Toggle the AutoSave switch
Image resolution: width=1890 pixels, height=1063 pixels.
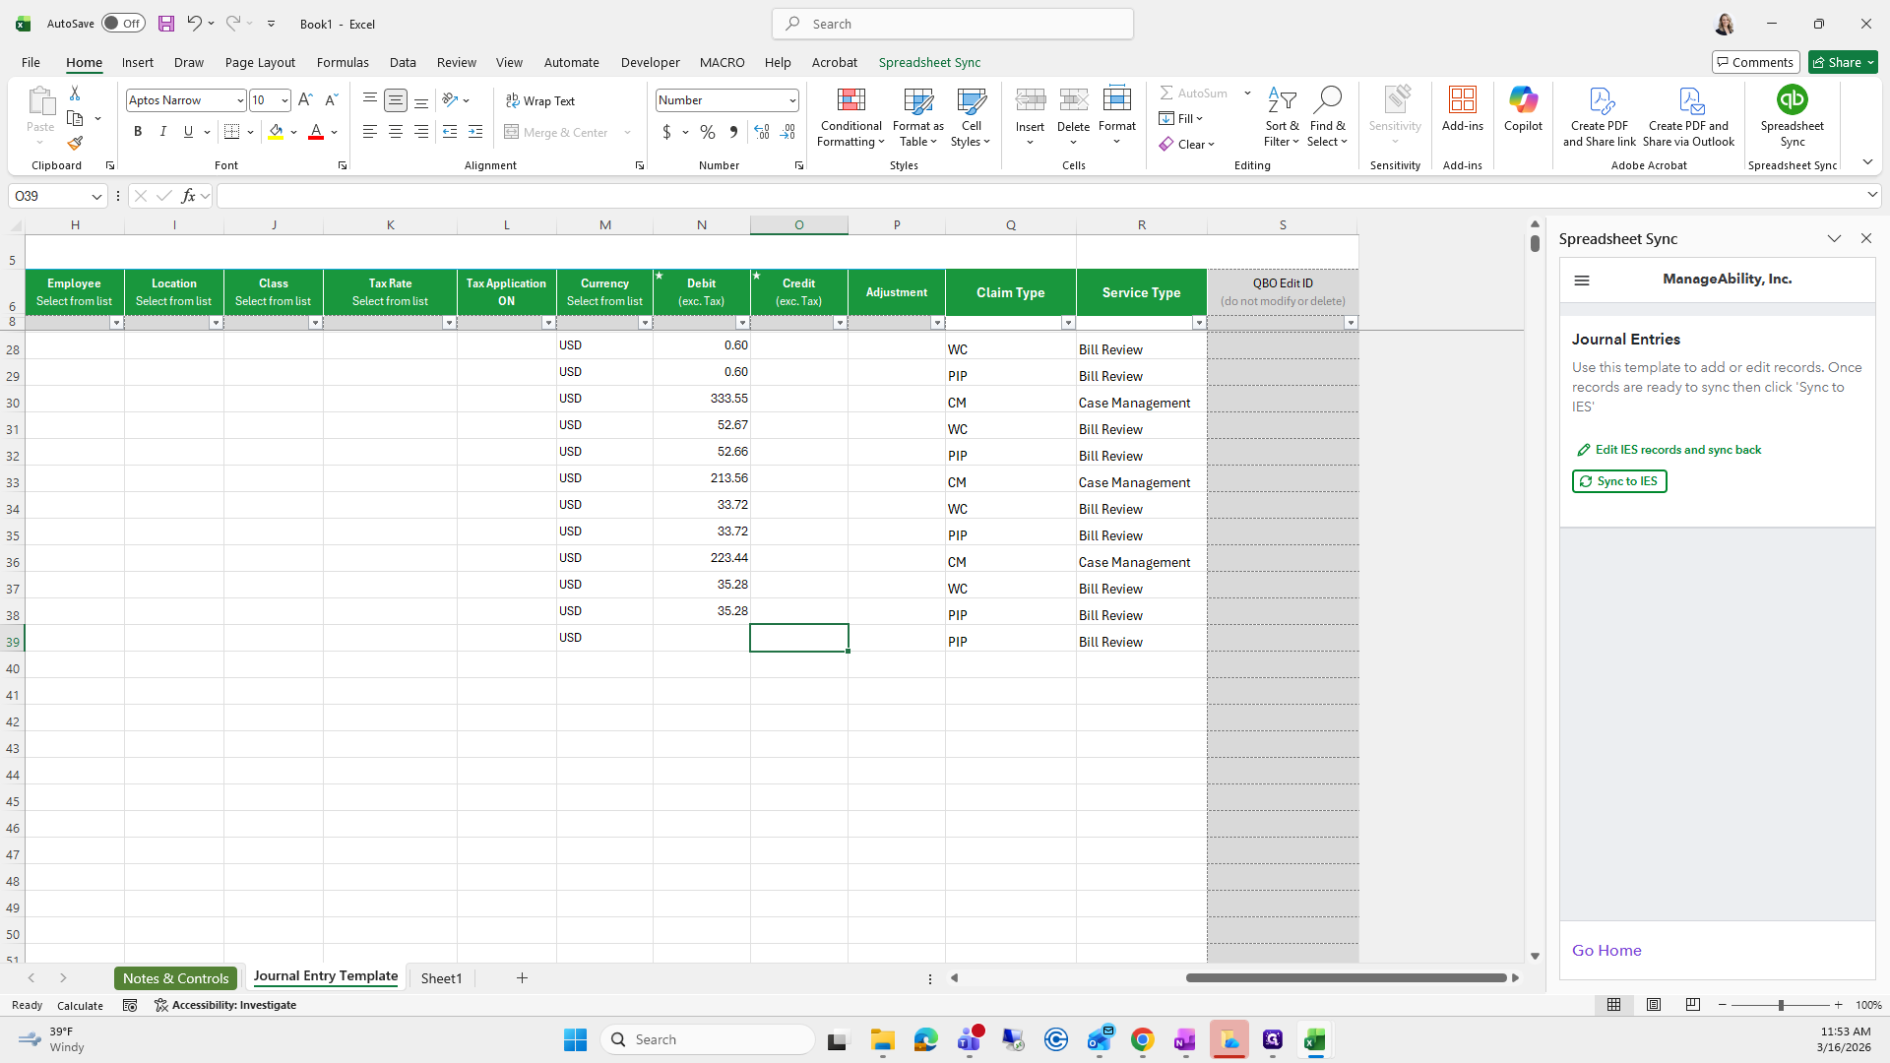tap(123, 24)
